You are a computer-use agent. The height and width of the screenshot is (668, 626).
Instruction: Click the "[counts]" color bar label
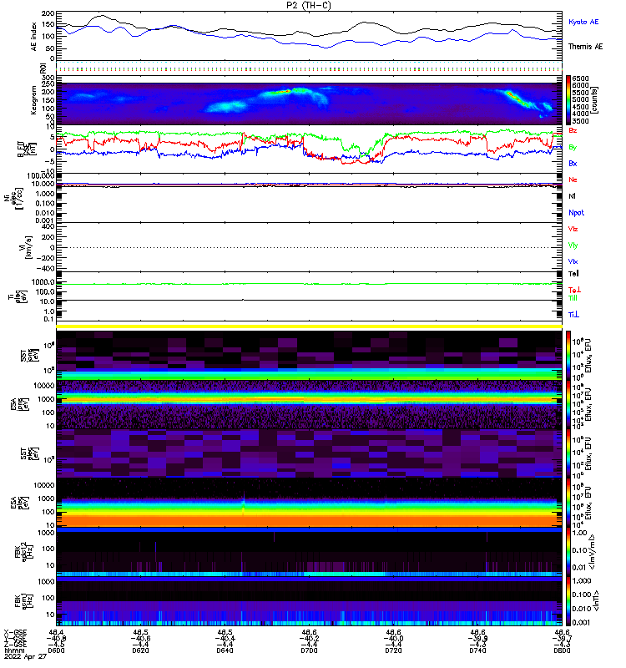click(595, 100)
